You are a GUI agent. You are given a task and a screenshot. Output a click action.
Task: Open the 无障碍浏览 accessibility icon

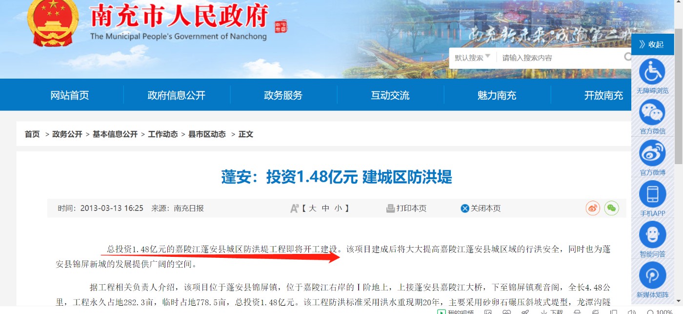click(652, 71)
